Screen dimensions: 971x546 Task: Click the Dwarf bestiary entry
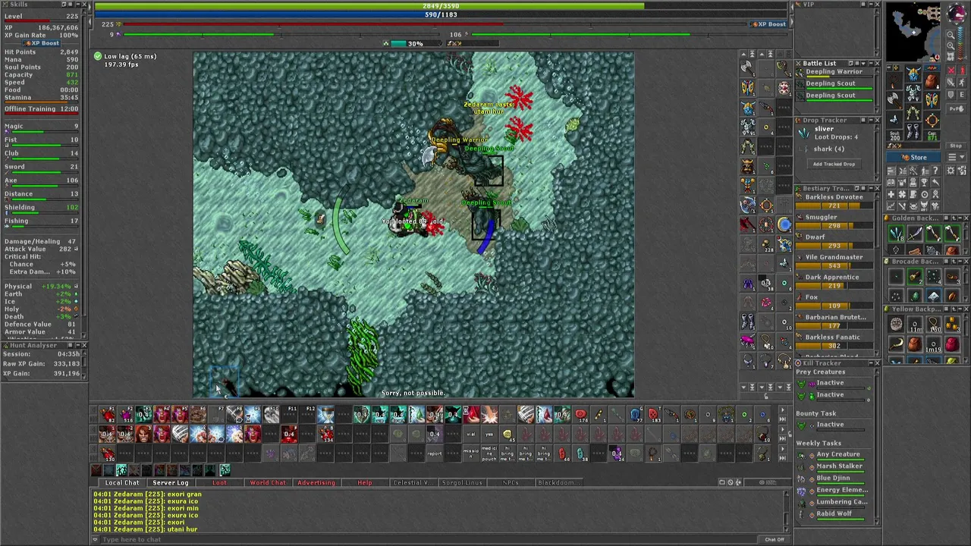pyautogui.click(x=834, y=240)
